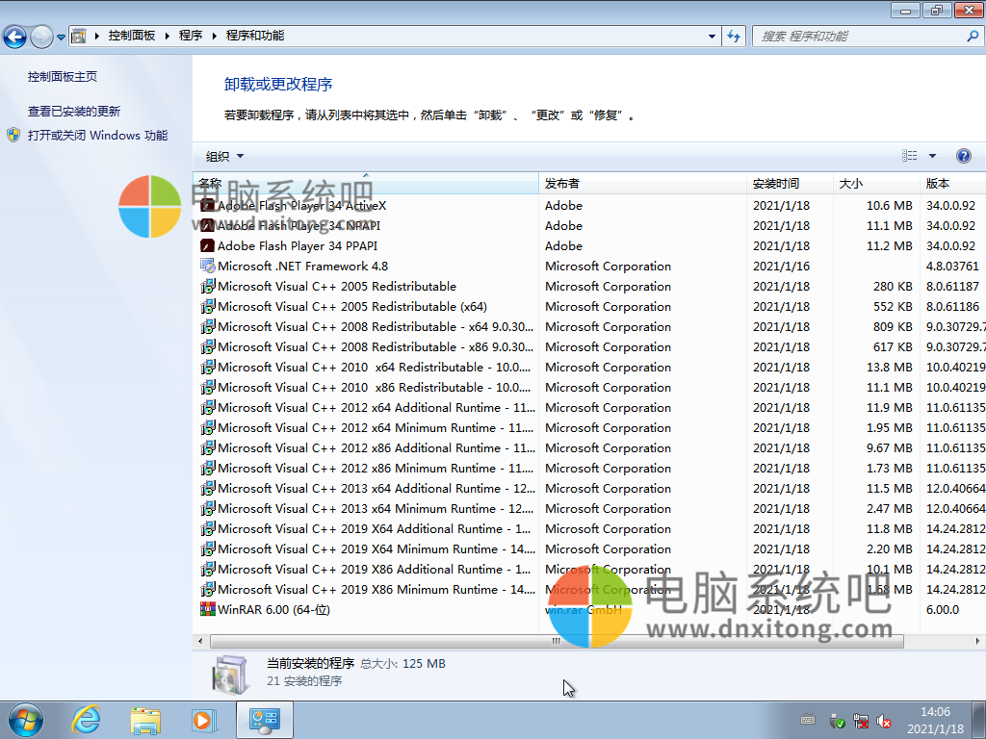The height and width of the screenshot is (739, 986).
Task: Click the horizontal scrollbar right arrow
Action: pyautogui.click(x=978, y=641)
